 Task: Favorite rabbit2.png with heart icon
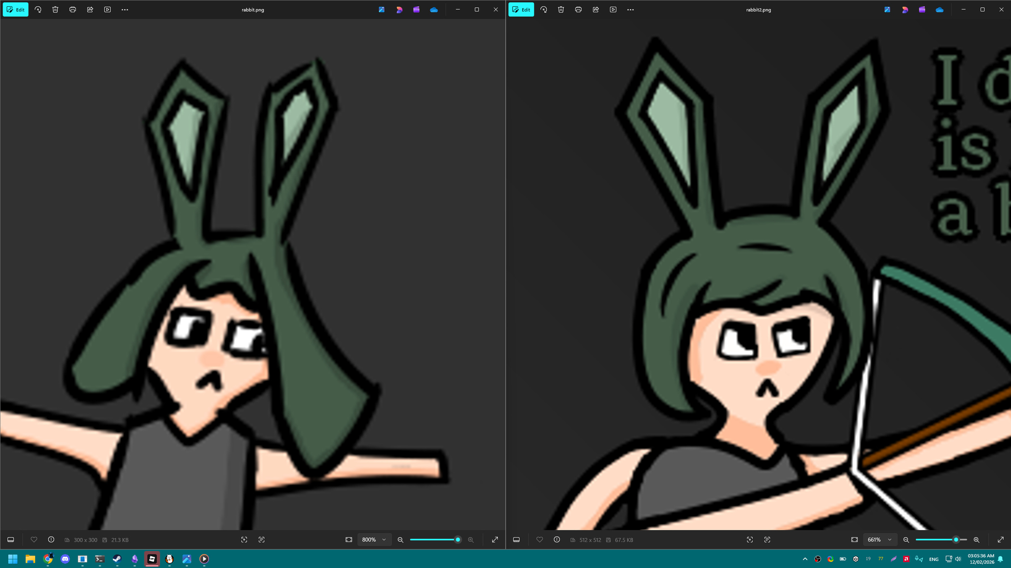point(539,540)
